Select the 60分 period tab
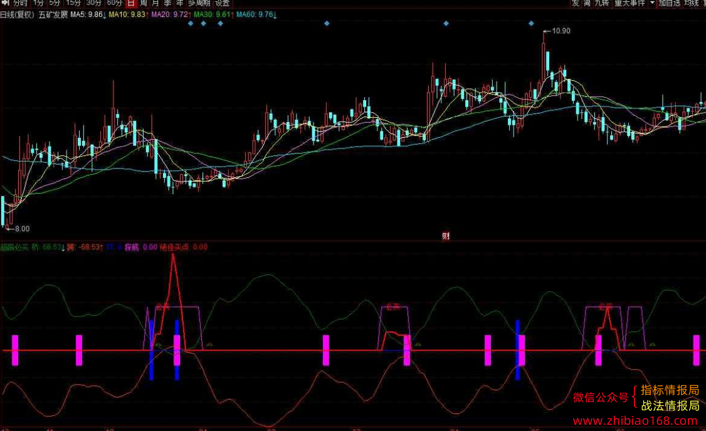 pos(114,3)
